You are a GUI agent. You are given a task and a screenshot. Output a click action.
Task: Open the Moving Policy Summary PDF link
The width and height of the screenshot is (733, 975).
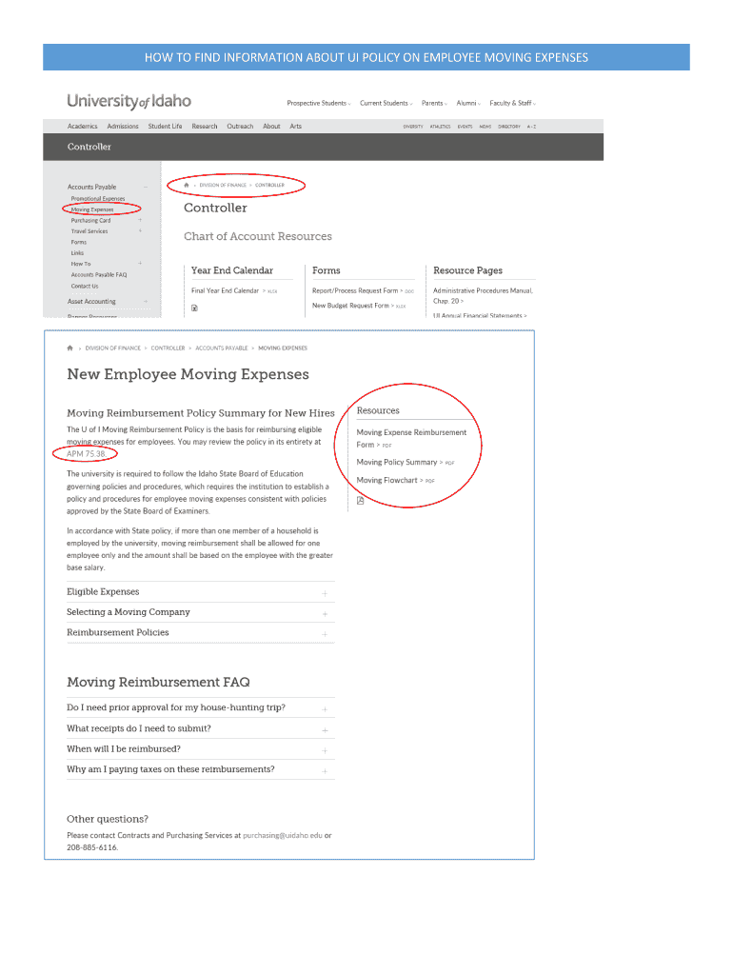(397, 463)
